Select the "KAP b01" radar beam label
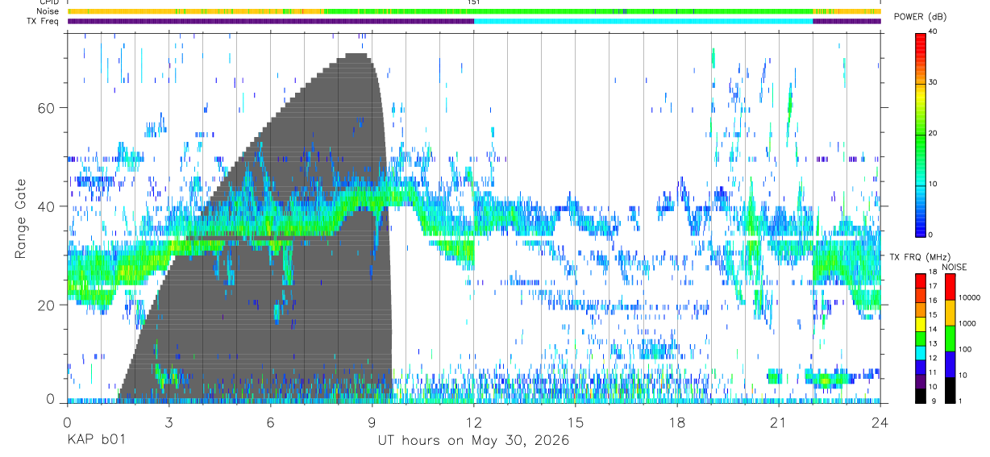 tap(95, 441)
